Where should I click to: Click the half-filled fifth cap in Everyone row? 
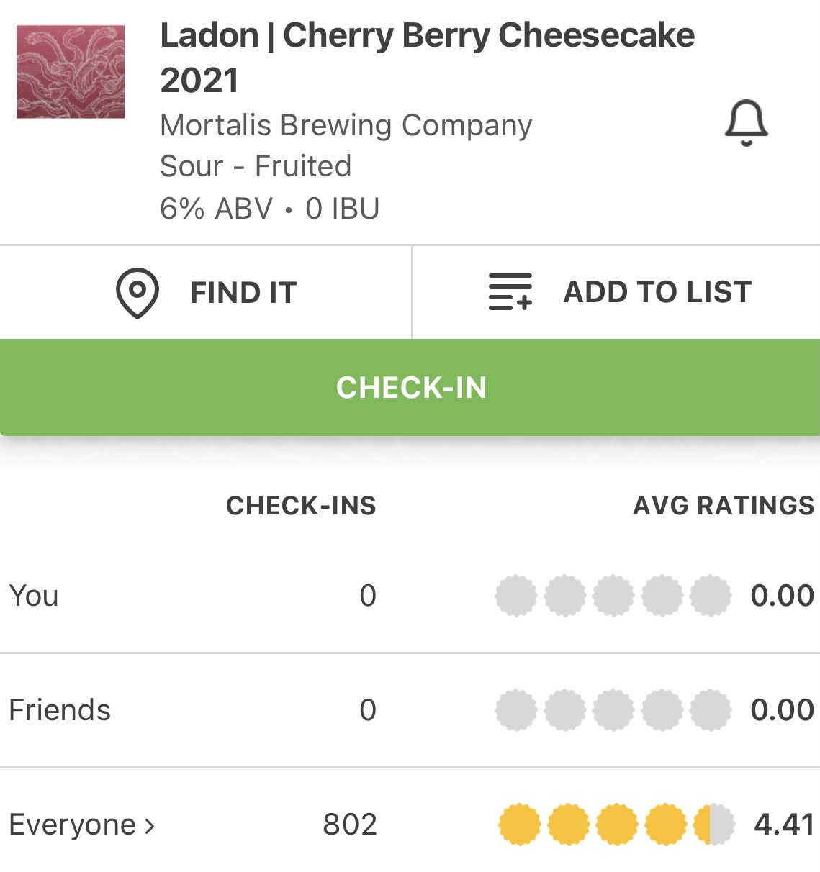713,825
